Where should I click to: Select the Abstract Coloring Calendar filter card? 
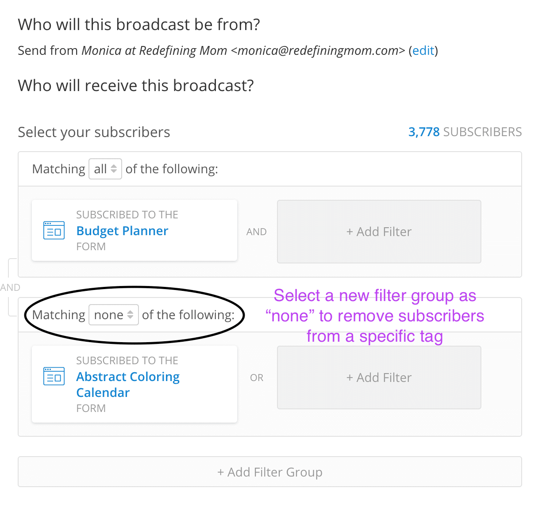click(x=135, y=384)
